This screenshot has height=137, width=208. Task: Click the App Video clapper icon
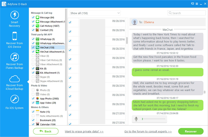coord(37,103)
